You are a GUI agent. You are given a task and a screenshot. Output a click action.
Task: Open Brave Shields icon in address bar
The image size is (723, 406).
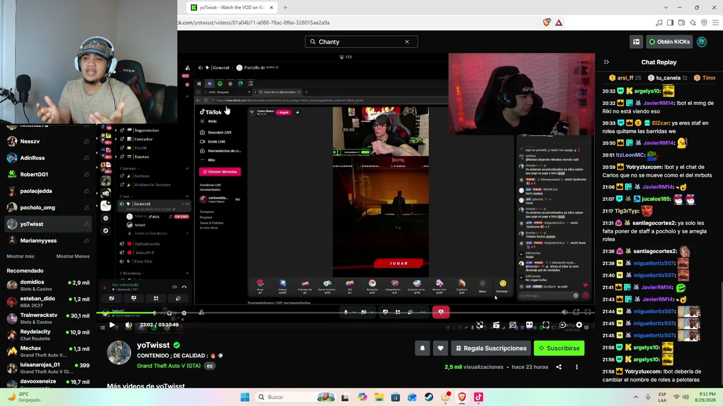pos(546,23)
